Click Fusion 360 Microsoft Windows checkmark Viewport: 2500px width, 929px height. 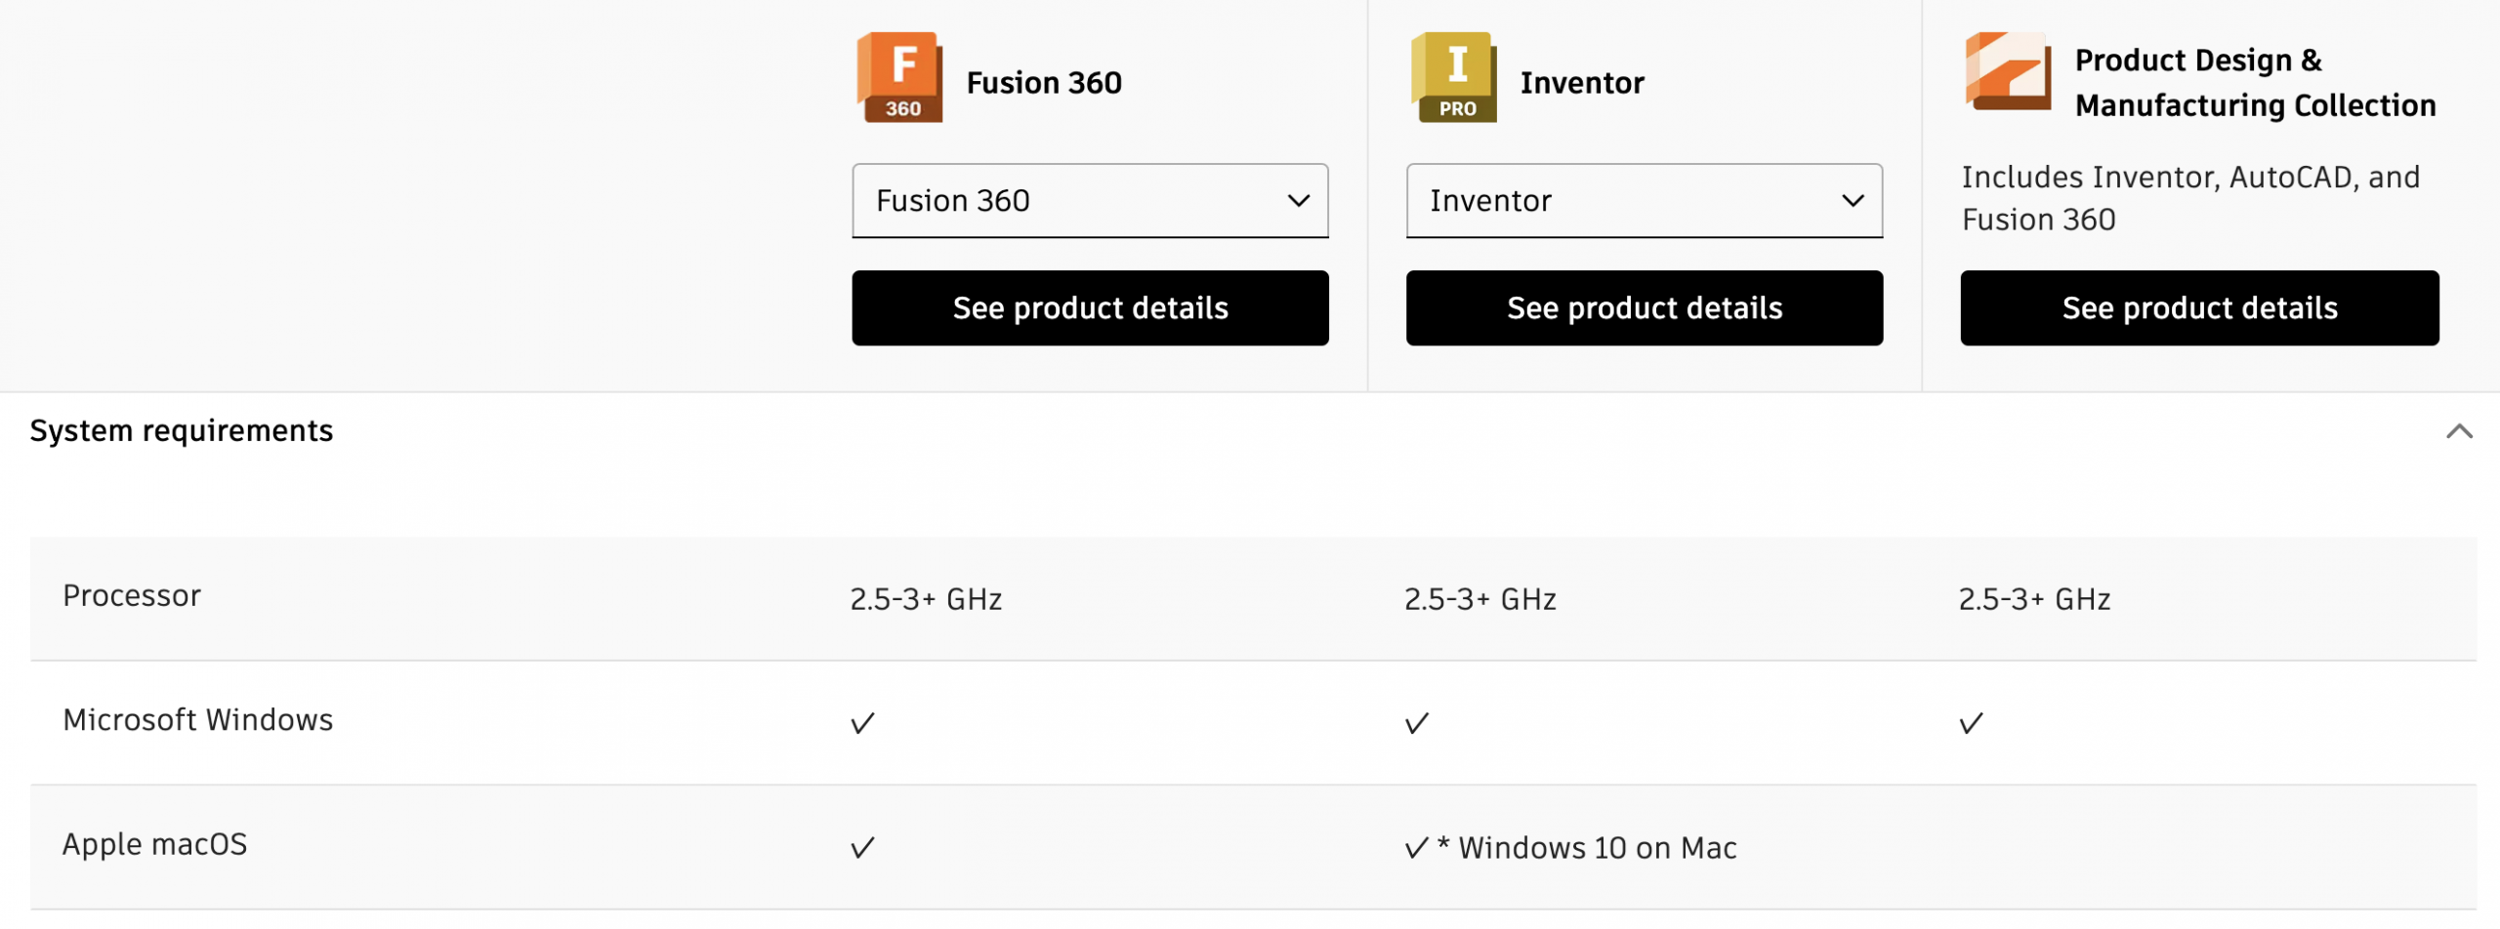862,723
